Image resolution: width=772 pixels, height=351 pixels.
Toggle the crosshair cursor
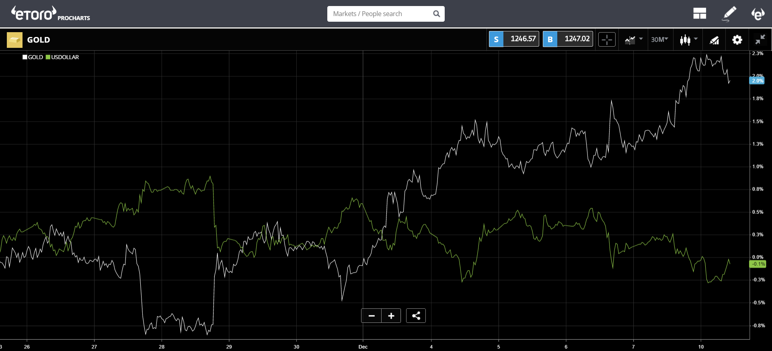click(x=607, y=40)
